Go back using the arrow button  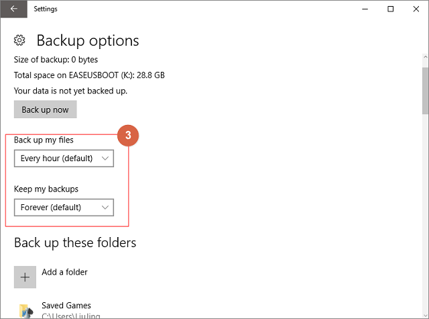tap(13, 9)
